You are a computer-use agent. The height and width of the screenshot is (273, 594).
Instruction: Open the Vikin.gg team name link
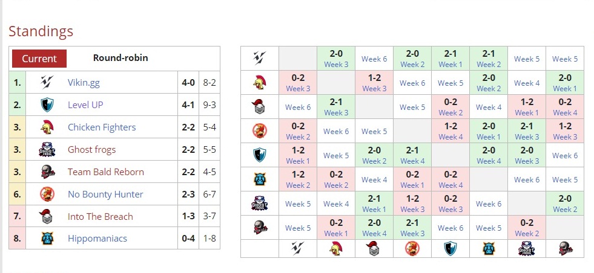pos(82,83)
